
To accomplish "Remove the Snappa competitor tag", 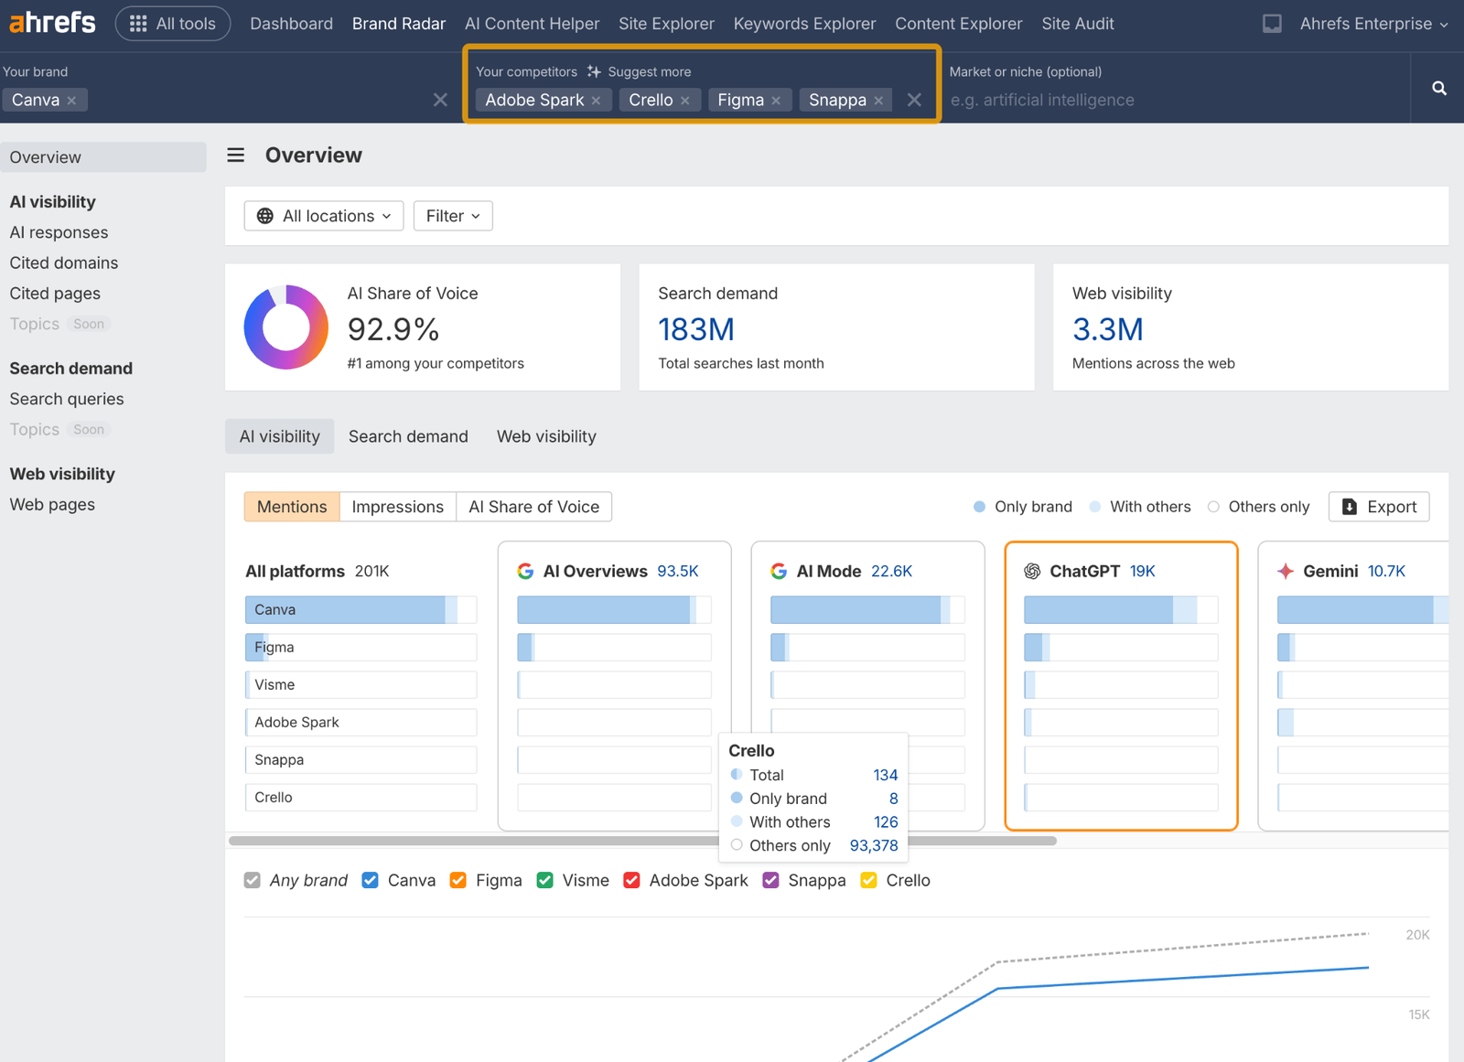I will pyautogui.click(x=878, y=101).
